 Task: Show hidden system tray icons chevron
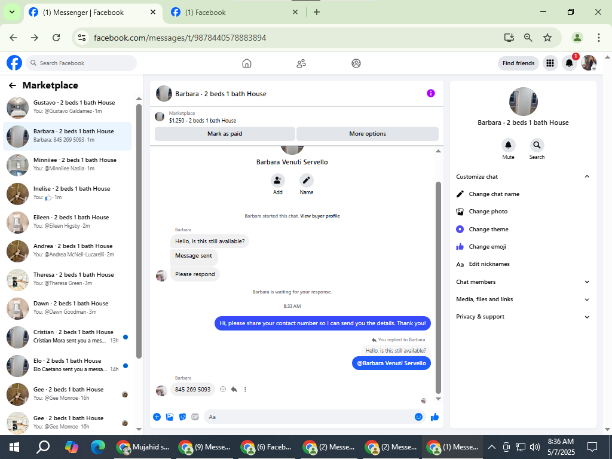coord(492,447)
